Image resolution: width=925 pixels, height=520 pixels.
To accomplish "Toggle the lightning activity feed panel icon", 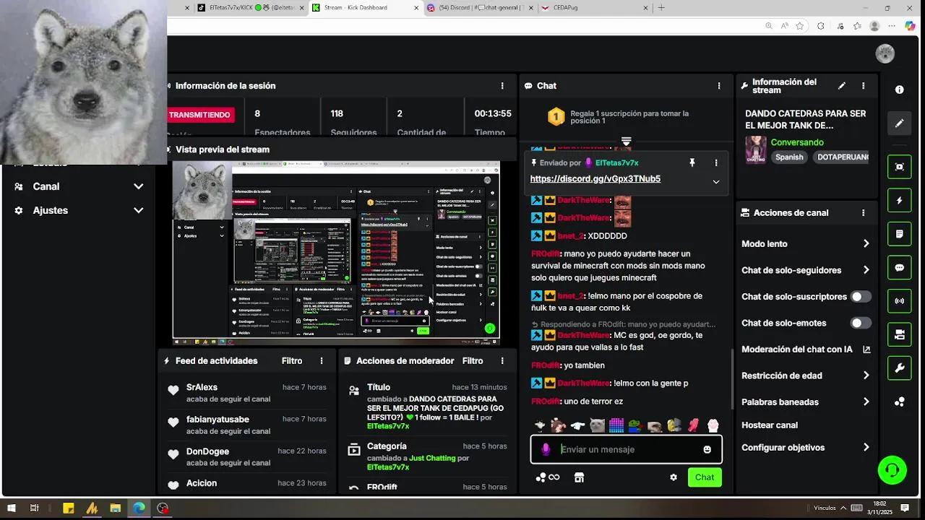I will coord(899,200).
